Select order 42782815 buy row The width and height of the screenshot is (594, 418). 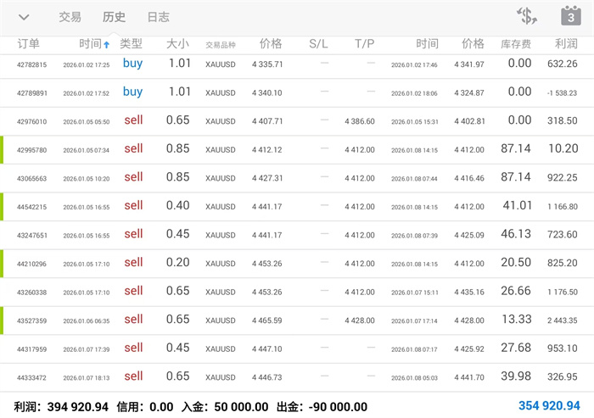[297, 64]
